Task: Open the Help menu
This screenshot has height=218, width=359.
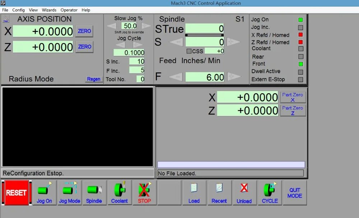Action: click(x=86, y=10)
